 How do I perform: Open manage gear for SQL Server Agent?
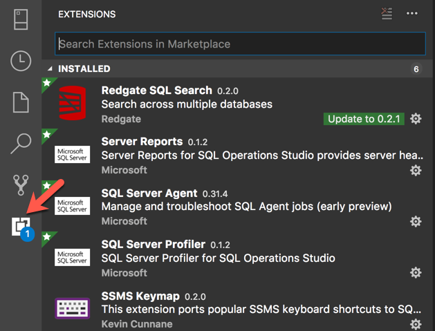(416, 222)
